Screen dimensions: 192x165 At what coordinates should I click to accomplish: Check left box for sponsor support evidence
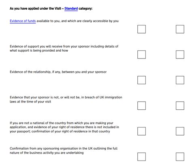click(141, 54)
